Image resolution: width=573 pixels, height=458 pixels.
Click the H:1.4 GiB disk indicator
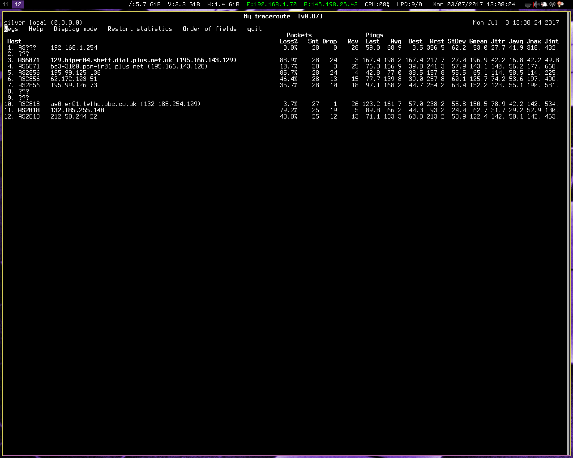[x=223, y=4]
